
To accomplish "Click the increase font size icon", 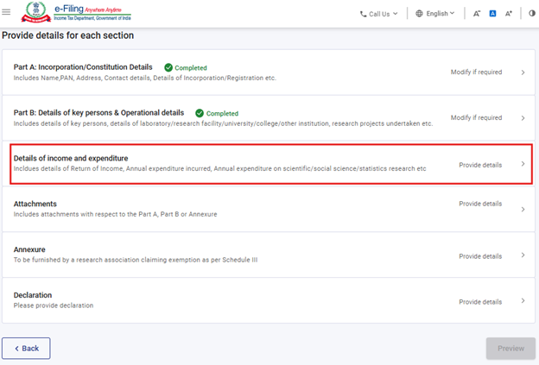I will tap(509, 14).
